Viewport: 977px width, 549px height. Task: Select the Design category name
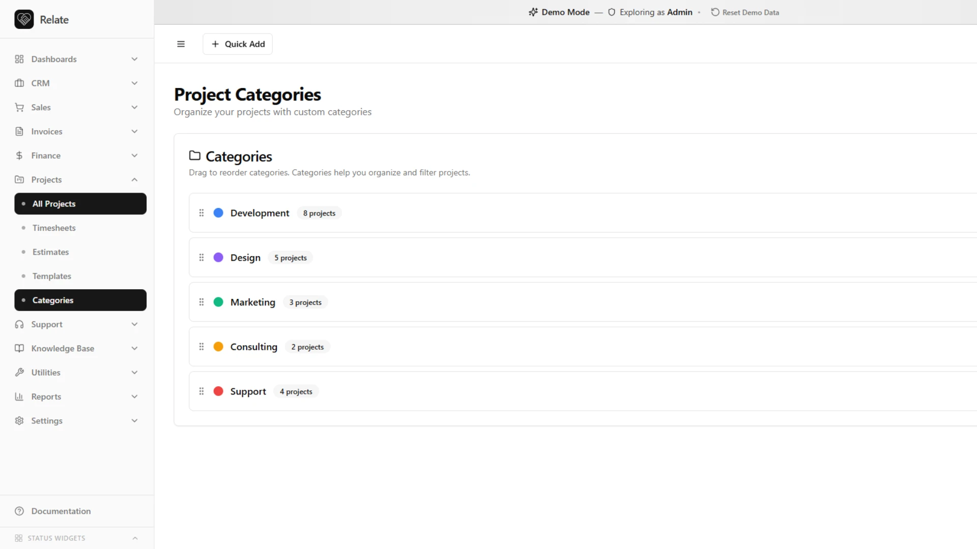245,258
